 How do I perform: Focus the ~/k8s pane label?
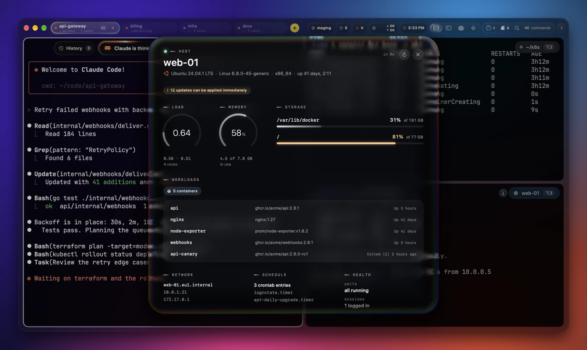537,47
